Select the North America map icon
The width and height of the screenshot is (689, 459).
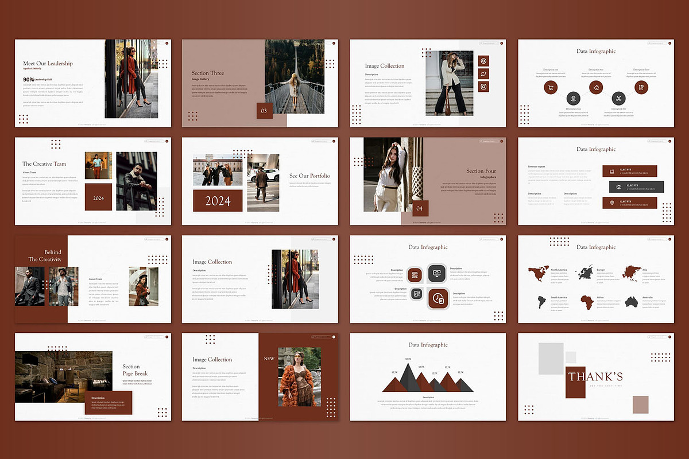click(x=538, y=274)
